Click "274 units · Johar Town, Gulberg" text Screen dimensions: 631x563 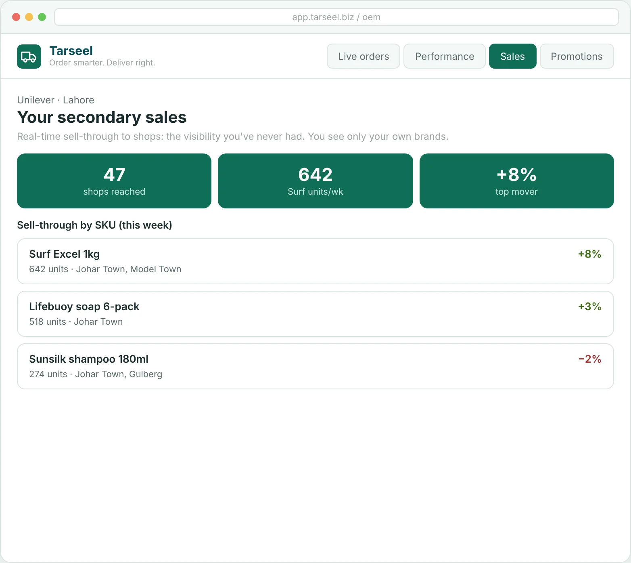pos(96,374)
